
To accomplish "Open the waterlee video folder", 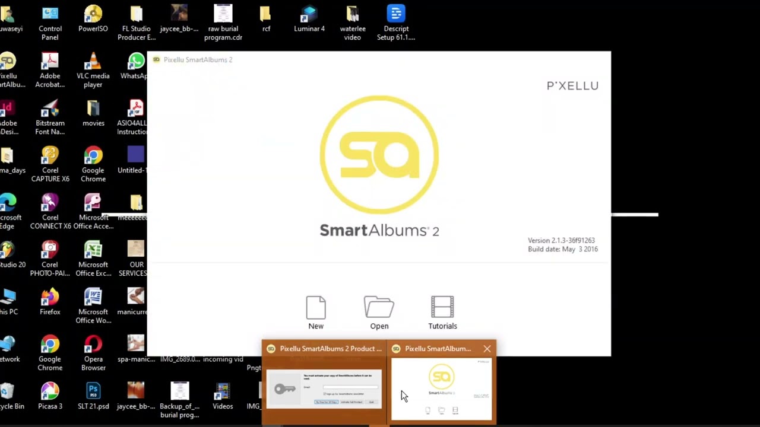I will (x=352, y=23).
